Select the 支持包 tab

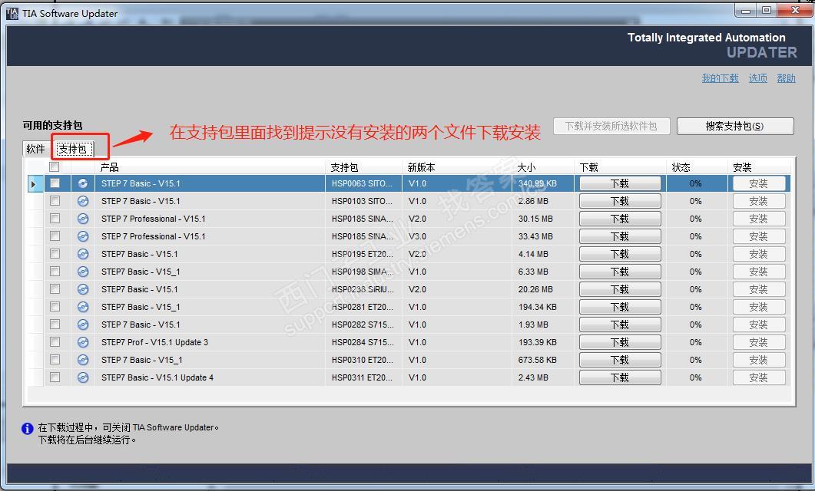[x=73, y=149]
